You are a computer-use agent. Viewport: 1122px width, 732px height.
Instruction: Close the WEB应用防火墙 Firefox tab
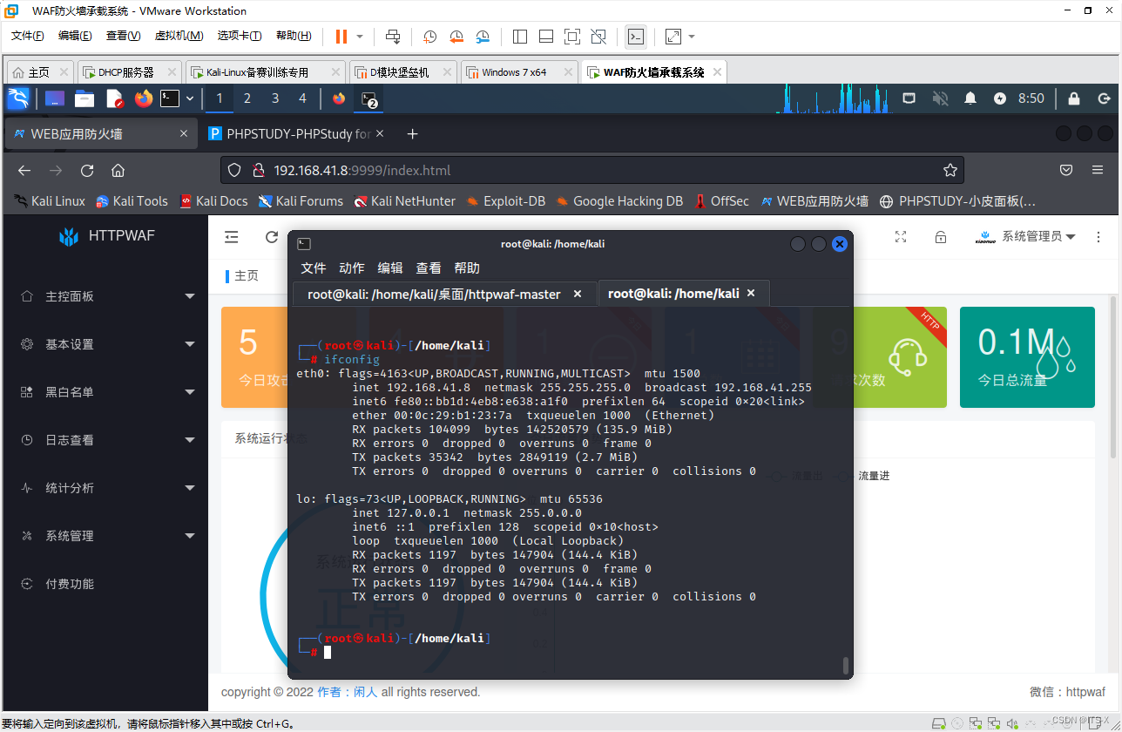tap(184, 133)
